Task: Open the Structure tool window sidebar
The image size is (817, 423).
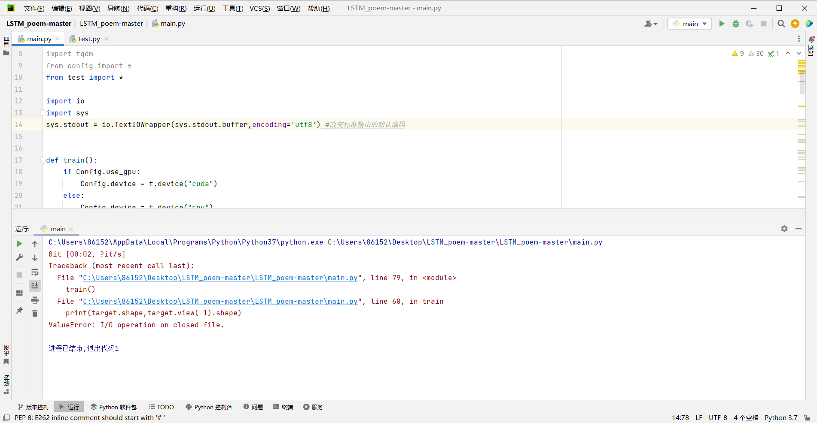Action: click(x=6, y=384)
